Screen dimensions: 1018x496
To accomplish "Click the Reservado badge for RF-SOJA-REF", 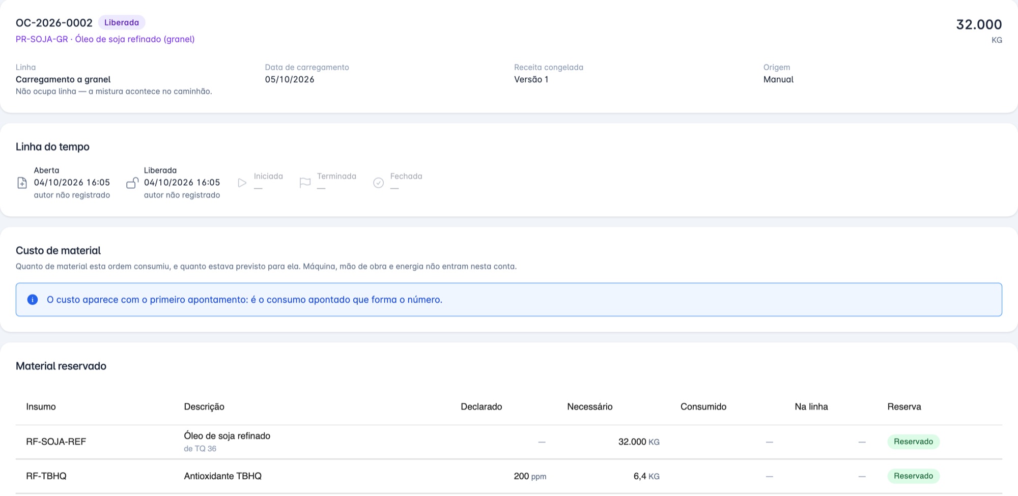I will 913,442.
